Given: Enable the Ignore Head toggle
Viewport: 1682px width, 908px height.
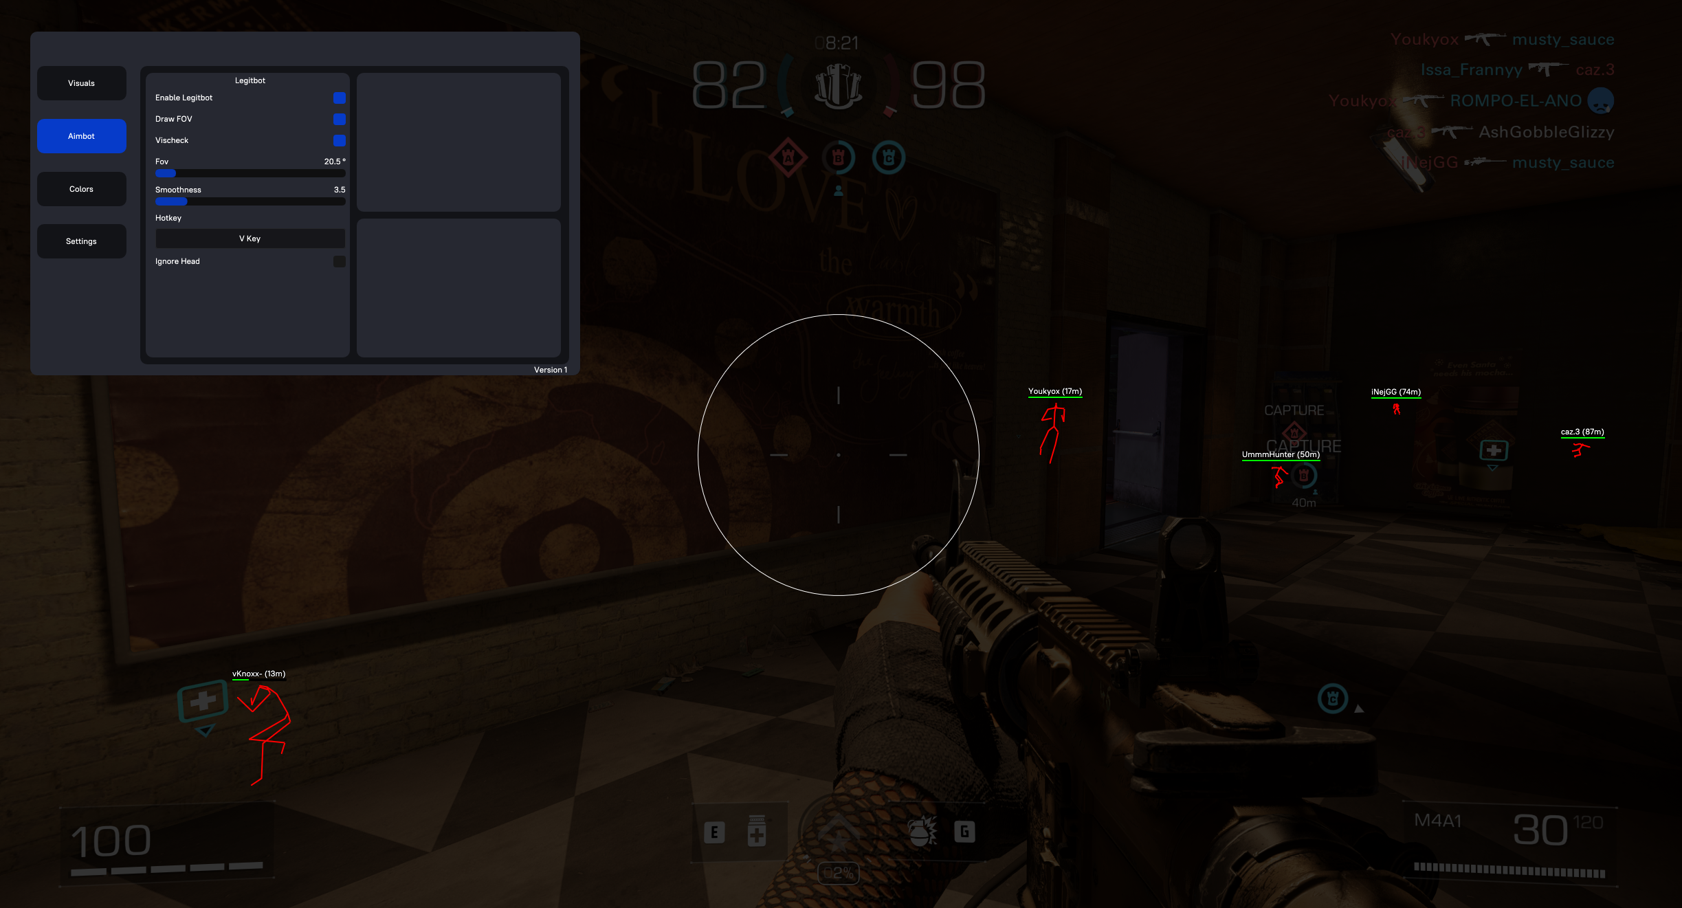Looking at the screenshot, I should [x=340, y=261].
